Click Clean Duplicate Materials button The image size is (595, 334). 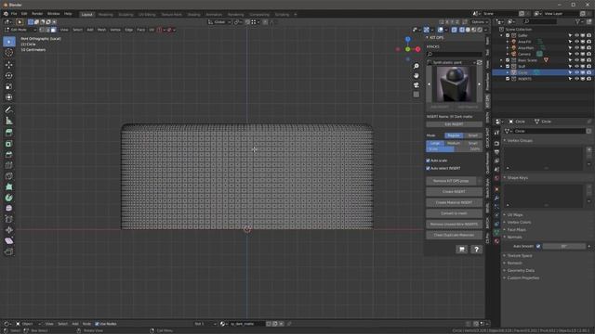point(454,235)
